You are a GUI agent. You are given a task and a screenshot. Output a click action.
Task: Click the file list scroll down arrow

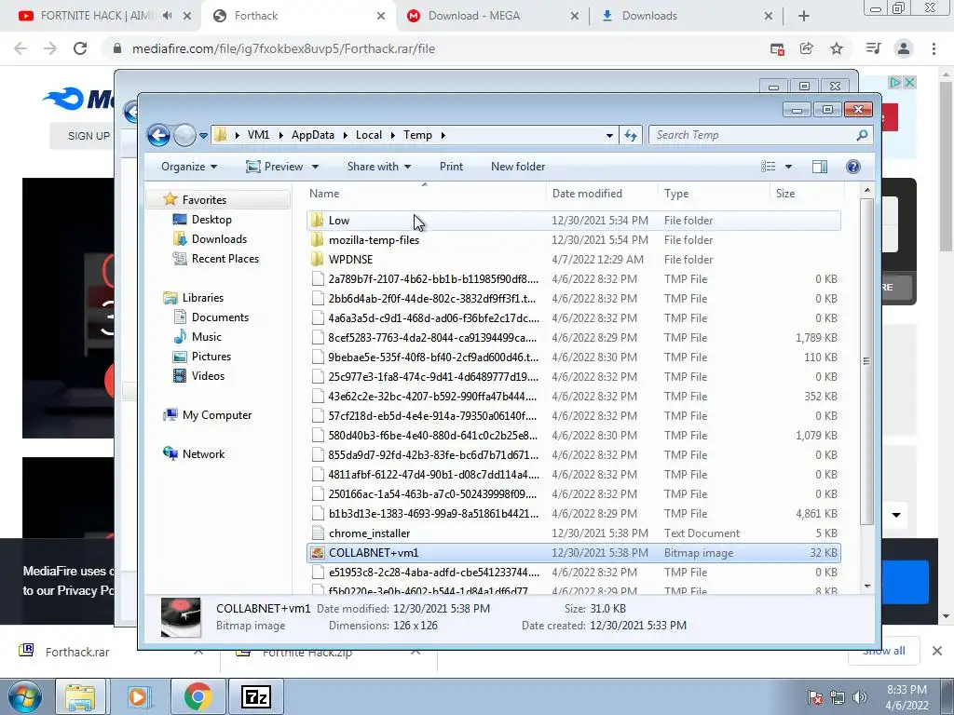click(x=867, y=587)
